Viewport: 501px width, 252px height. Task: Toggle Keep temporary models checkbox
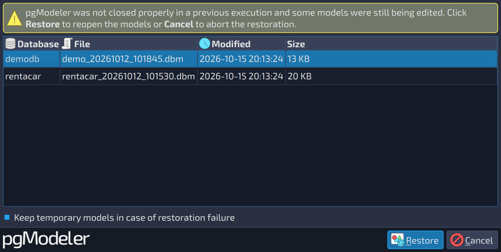pyautogui.click(x=7, y=217)
